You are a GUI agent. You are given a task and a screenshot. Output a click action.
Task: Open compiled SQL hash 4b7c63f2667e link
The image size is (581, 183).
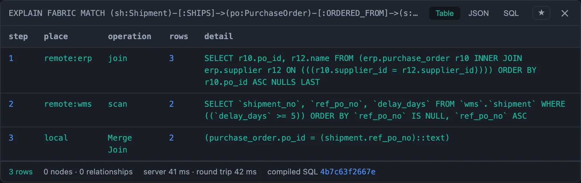point(348,172)
